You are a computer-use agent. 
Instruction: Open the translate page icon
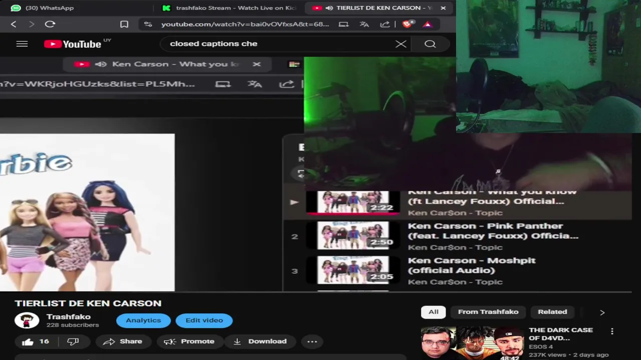364,24
